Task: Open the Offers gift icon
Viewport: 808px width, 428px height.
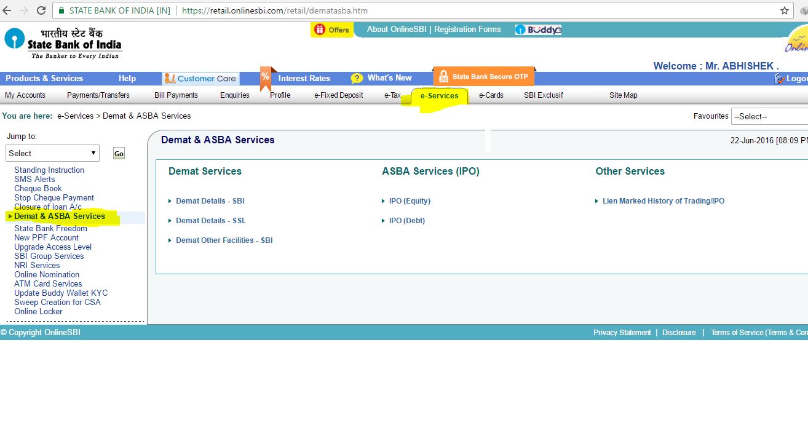Action: point(320,30)
